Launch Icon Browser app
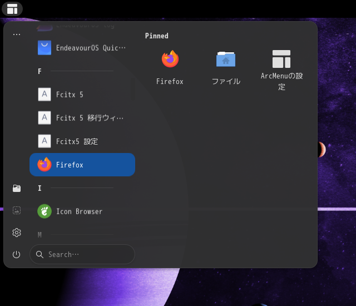The image size is (356, 306). tap(82, 211)
